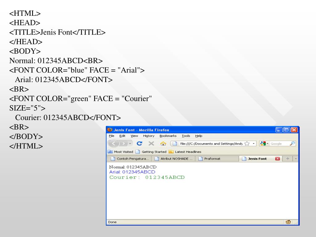
Task: Click the Latest Headlines RSS icon
Action: (171, 152)
